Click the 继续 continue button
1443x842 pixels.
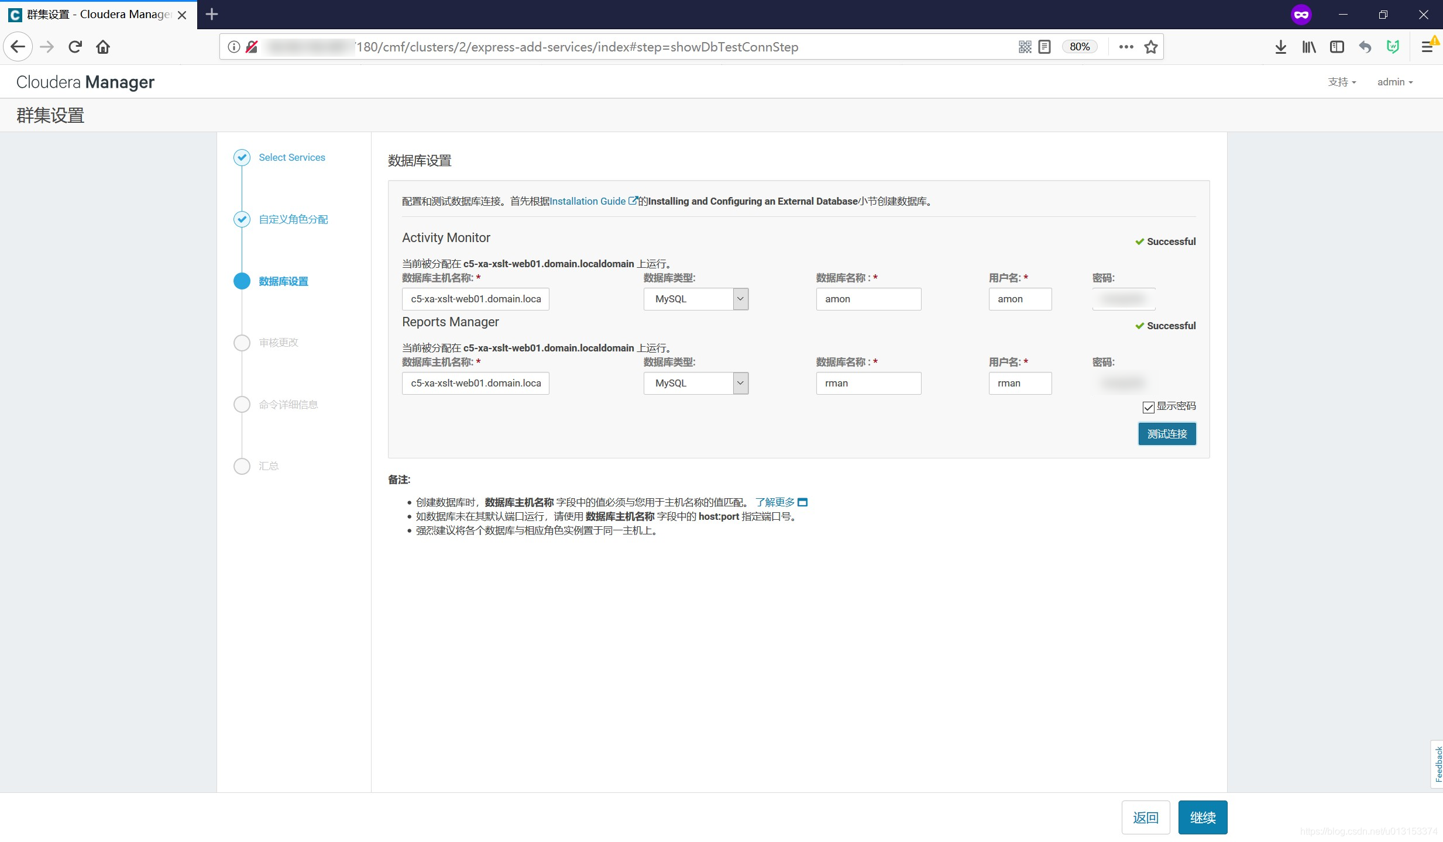click(x=1202, y=817)
